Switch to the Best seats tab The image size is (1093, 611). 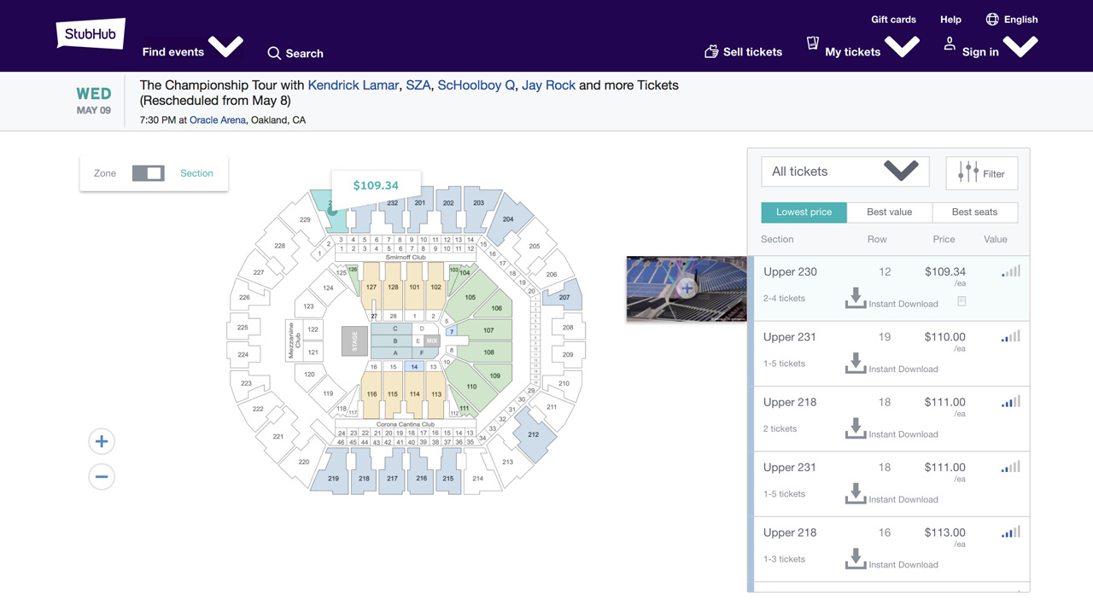(x=974, y=212)
